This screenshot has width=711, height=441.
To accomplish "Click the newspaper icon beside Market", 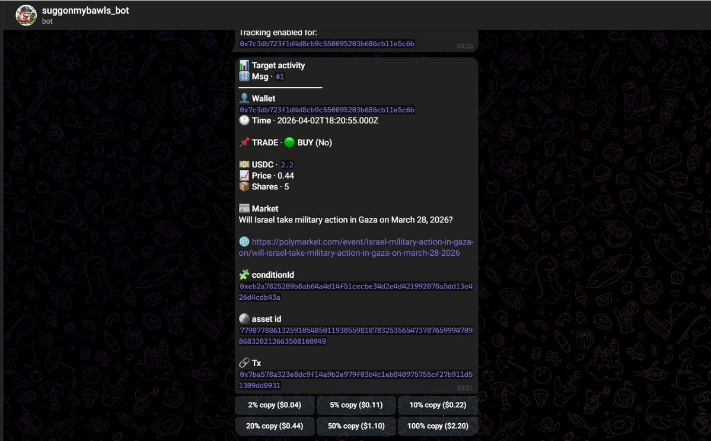I will [244, 208].
